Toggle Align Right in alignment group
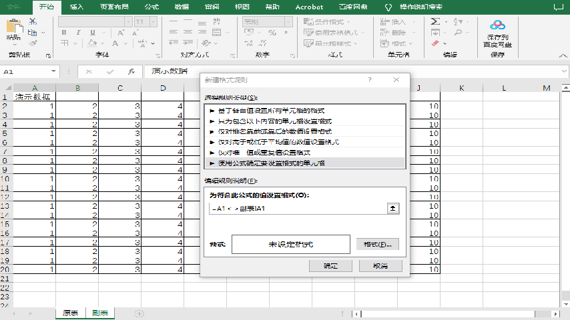Image resolution: width=570 pixels, height=320 pixels. [202, 32]
